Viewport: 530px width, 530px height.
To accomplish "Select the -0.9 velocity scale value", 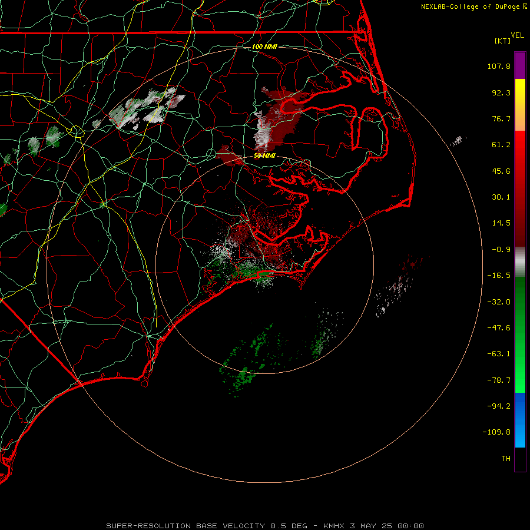I will 501,250.
